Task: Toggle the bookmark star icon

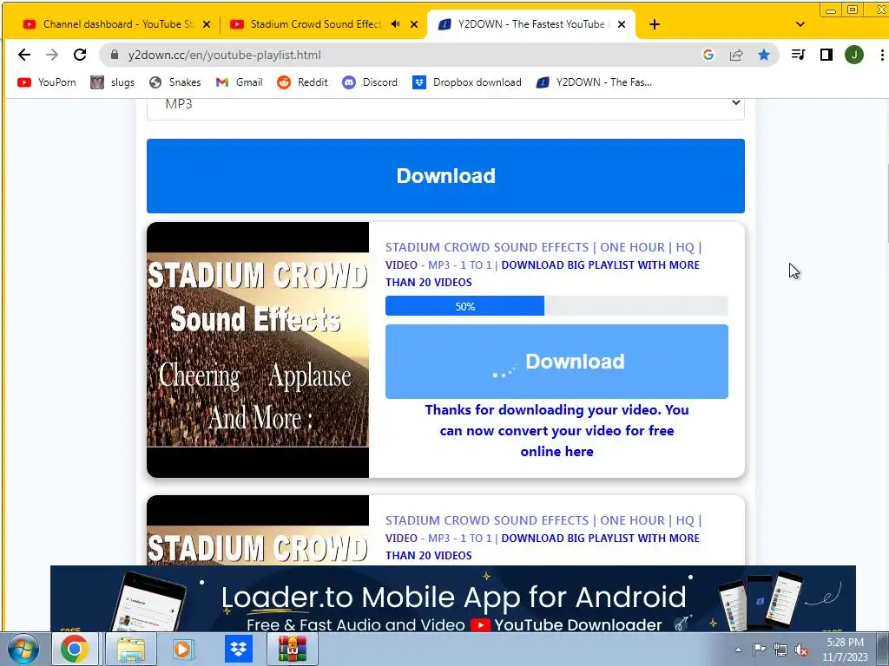Action: click(x=764, y=55)
